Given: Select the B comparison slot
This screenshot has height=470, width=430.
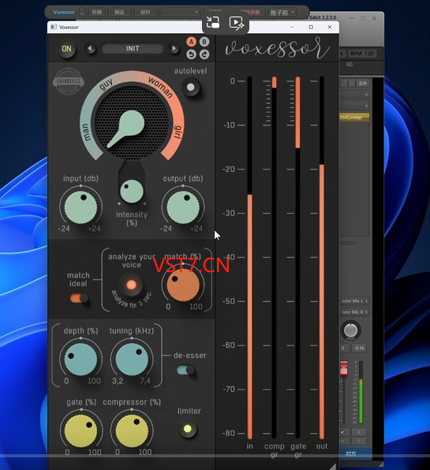Looking at the screenshot, I should (x=204, y=42).
